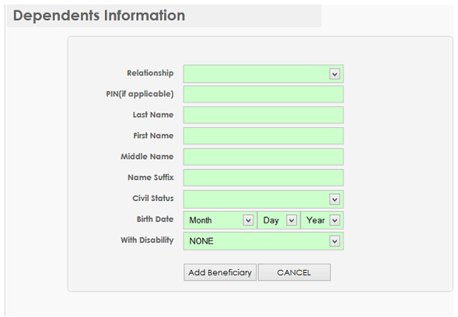Click the PIN input field
Screen dimensions: 458x317
coord(263,94)
